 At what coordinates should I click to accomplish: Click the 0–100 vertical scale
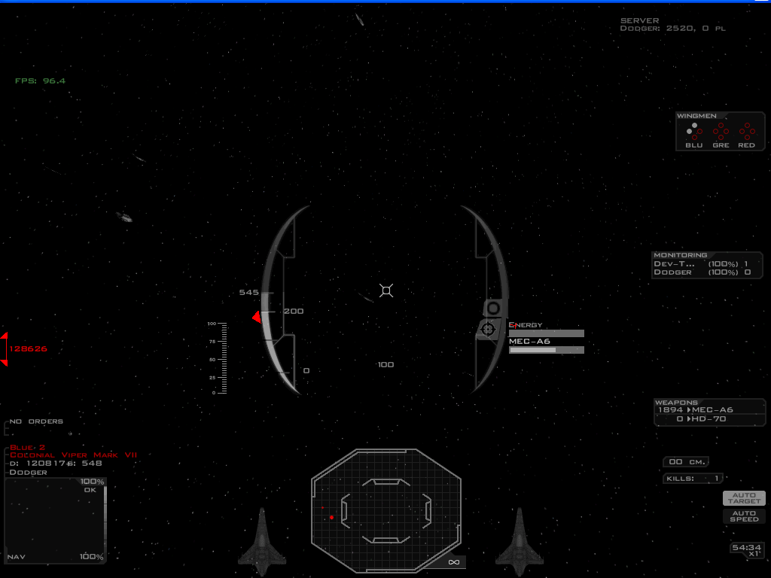coord(218,357)
